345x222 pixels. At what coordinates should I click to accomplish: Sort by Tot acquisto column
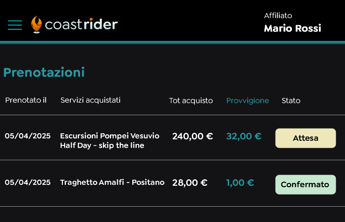click(x=191, y=101)
